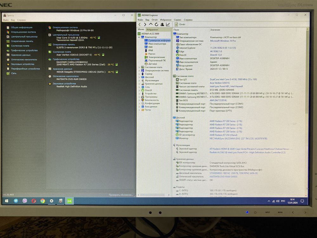Go back with AIDA64 toolbar arrow
Viewport: 317px width, 238px height.
coord(139,24)
